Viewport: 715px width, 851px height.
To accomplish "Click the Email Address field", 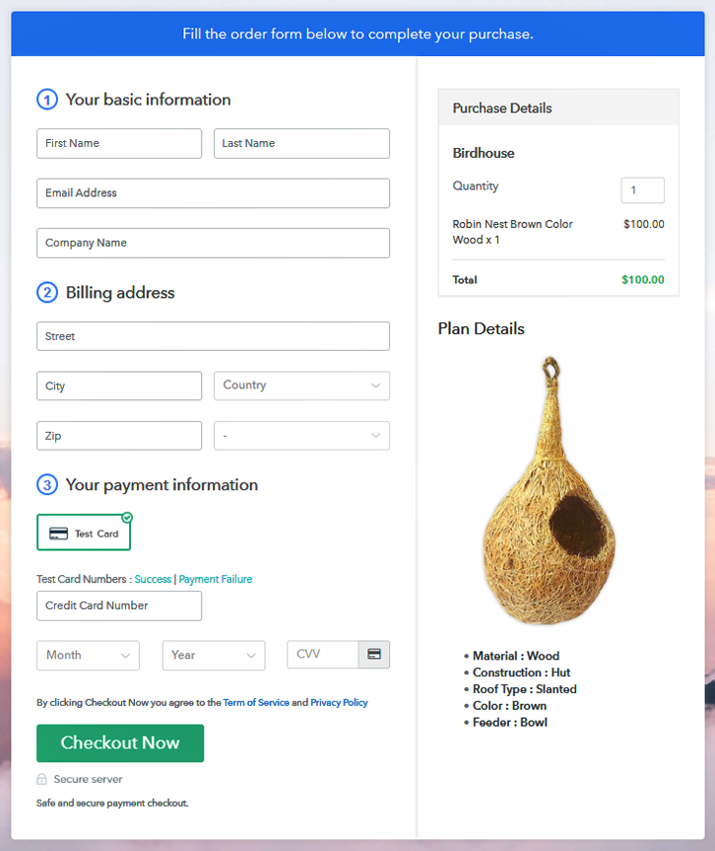I will point(213,193).
